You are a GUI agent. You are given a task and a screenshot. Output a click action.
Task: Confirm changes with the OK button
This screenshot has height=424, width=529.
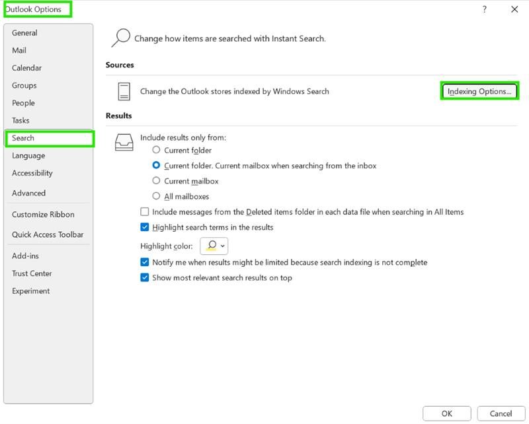coord(447,413)
